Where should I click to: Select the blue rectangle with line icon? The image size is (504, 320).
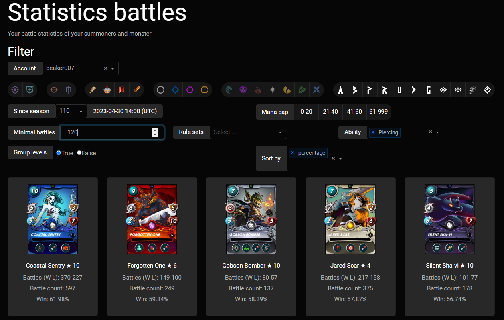[69, 90]
